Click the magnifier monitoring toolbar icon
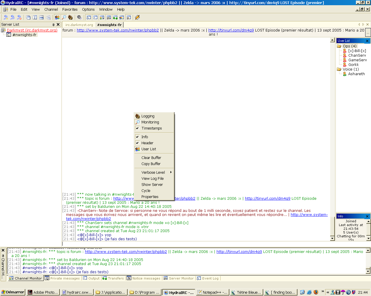This screenshot has height=296, width=371. click(64, 17)
